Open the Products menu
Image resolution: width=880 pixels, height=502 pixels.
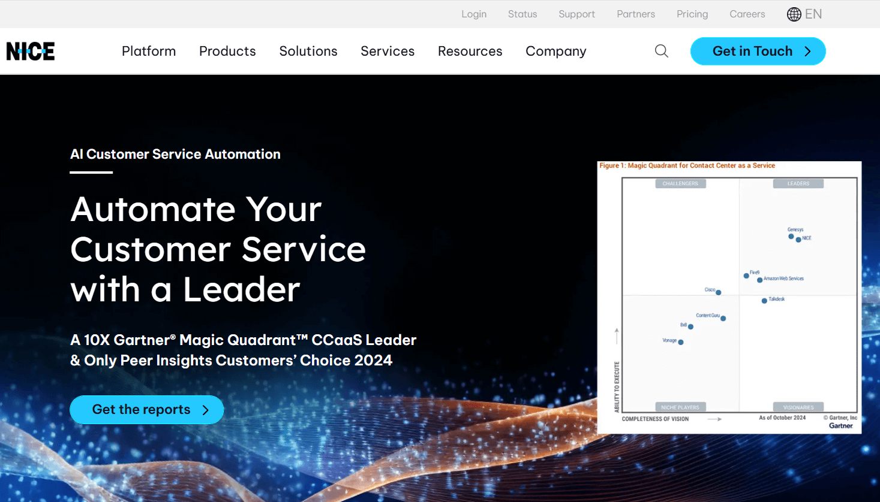pos(227,51)
